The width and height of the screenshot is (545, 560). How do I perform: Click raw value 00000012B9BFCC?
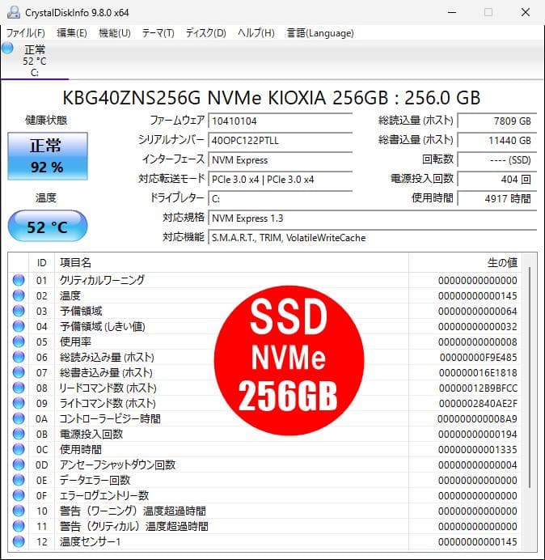coord(478,388)
